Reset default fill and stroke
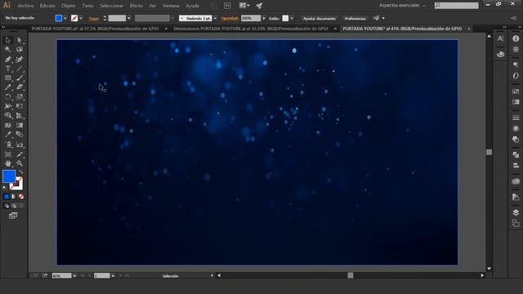 tap(5, 188)
